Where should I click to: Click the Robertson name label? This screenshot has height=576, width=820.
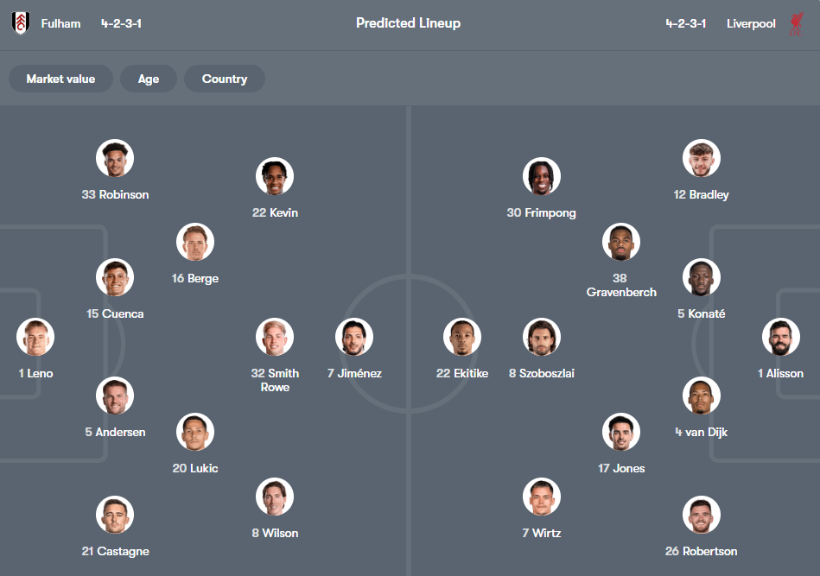pyautogui.click(x=701, y=551)
